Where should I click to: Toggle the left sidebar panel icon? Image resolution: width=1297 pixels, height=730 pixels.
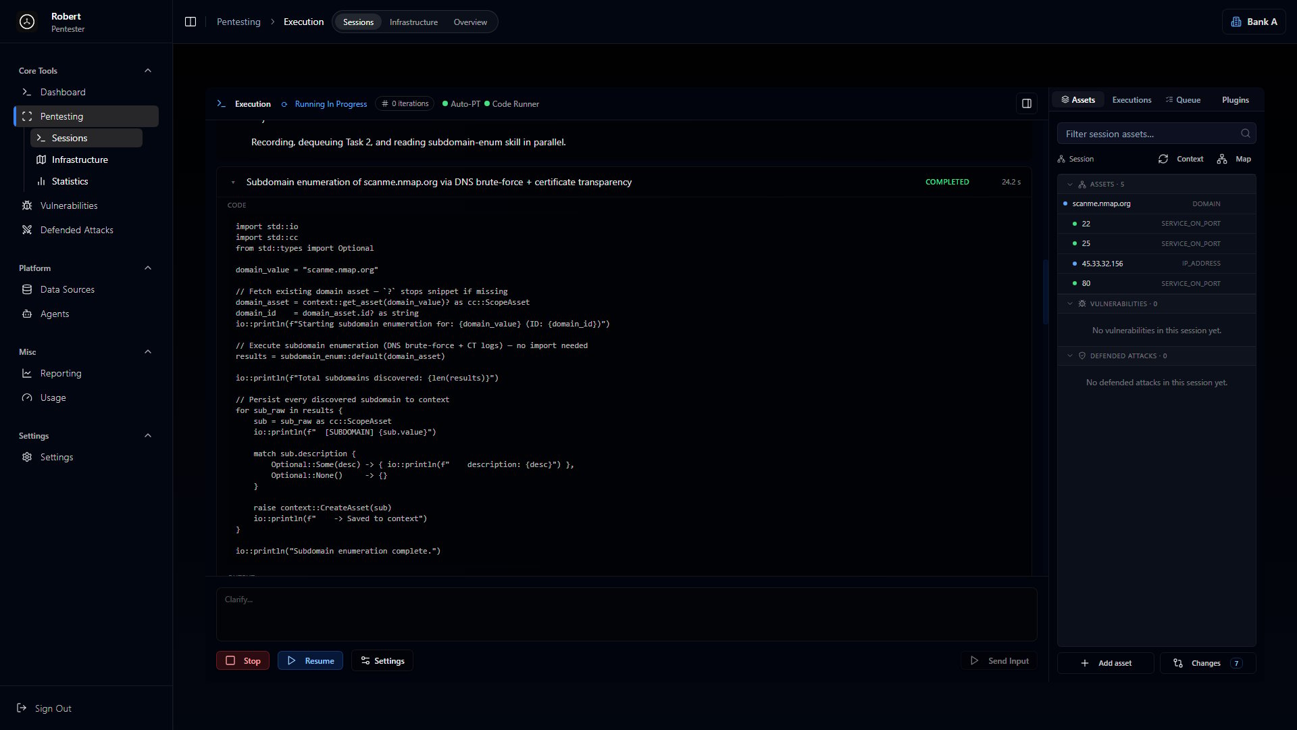190,22
